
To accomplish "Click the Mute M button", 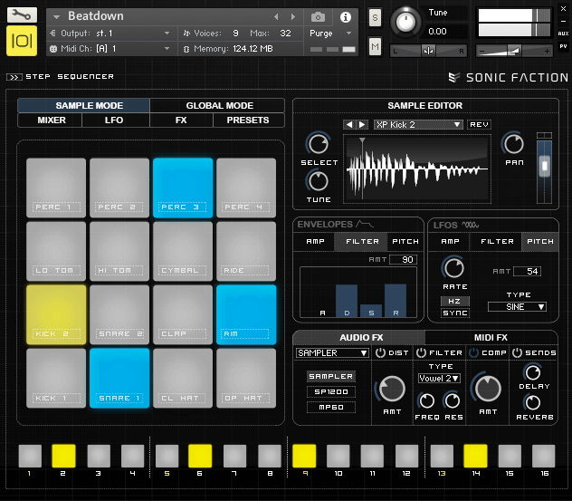I will [x=375, y=46].
